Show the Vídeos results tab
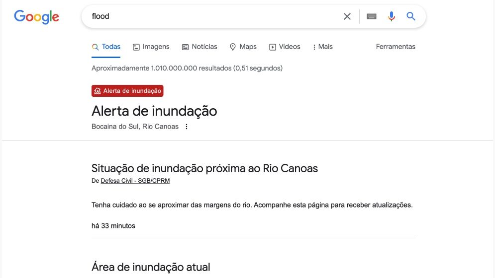 point(285,47)
